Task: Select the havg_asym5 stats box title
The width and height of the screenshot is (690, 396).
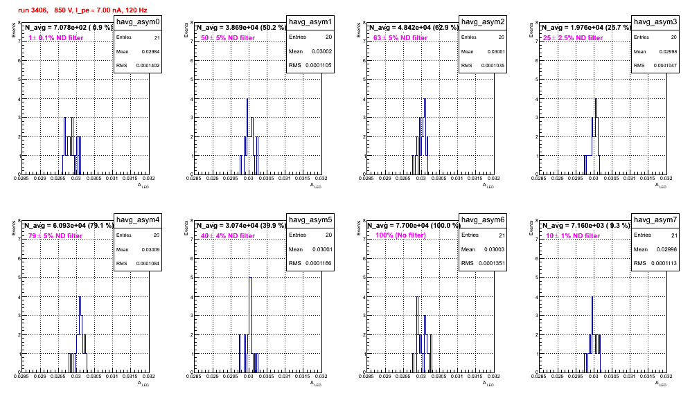Action: point(310,219)
